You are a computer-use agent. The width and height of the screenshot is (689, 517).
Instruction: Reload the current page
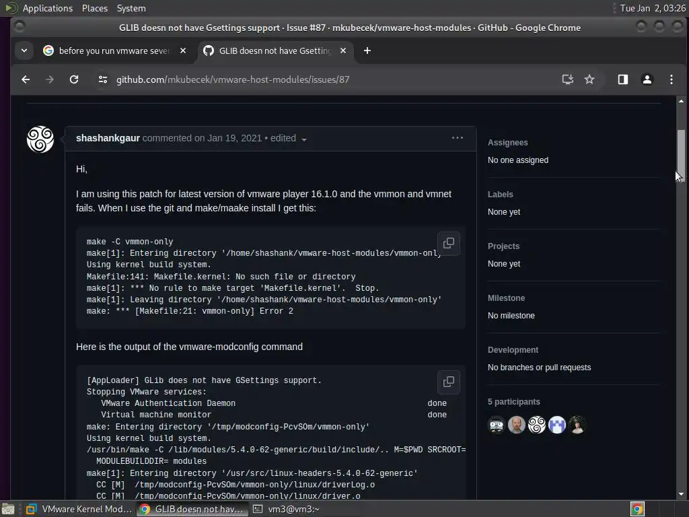click(74, 79)
